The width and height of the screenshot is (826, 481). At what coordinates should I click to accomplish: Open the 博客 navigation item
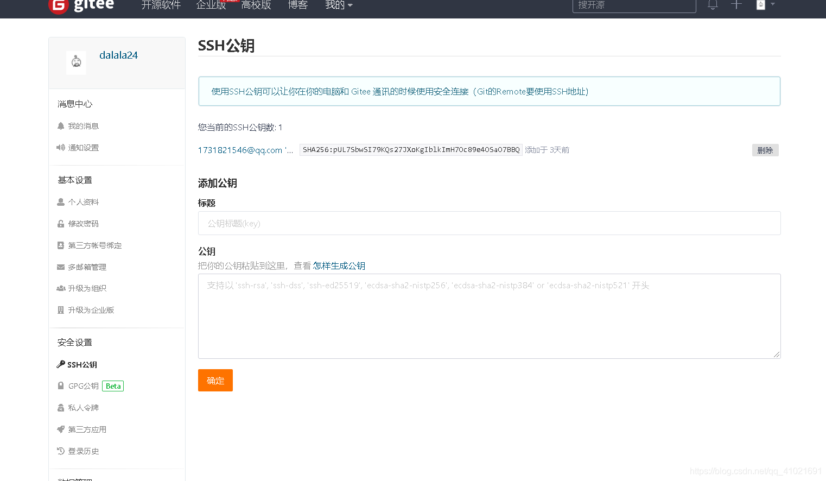(297, 5)
